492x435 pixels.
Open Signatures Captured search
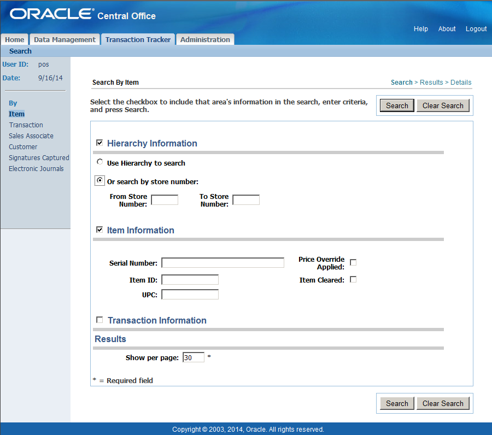39,158
